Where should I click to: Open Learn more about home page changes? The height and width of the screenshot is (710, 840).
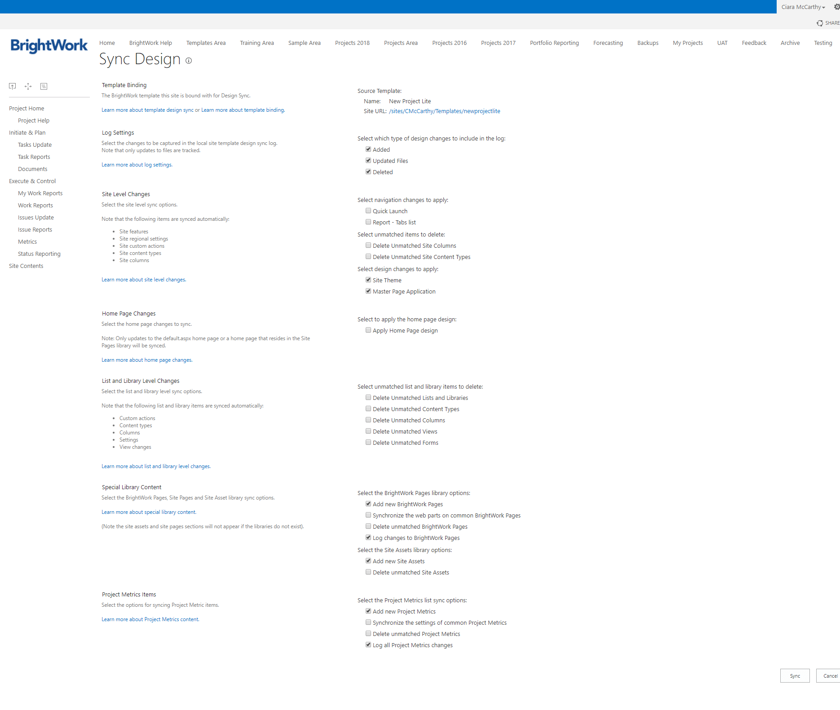(147, 360)
